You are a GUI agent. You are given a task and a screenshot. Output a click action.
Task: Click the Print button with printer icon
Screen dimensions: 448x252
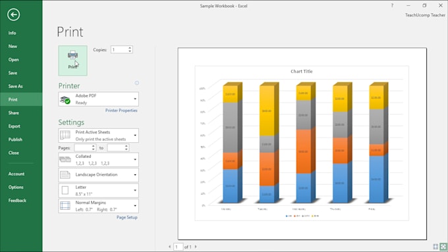tap(73, 61)
